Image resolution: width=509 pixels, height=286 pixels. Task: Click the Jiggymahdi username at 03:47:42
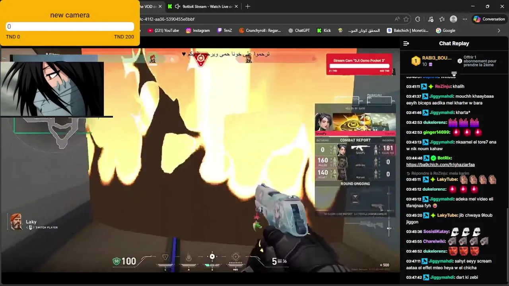coord(441,277)
